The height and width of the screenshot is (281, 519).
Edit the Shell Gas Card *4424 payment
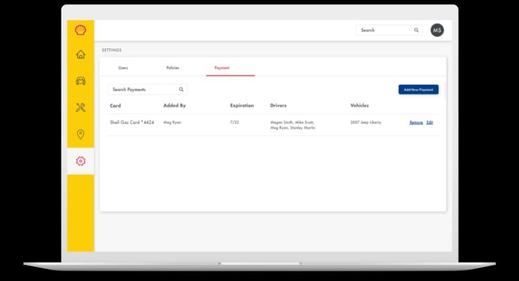pyautogui.click(x=430, y=122)
